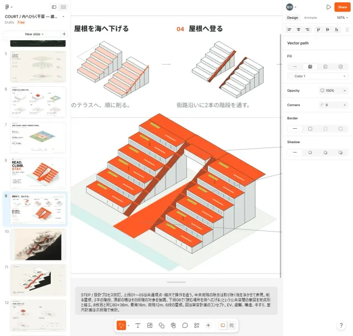Select slide 7 thumbnail
353x336 pixels.
38,138
